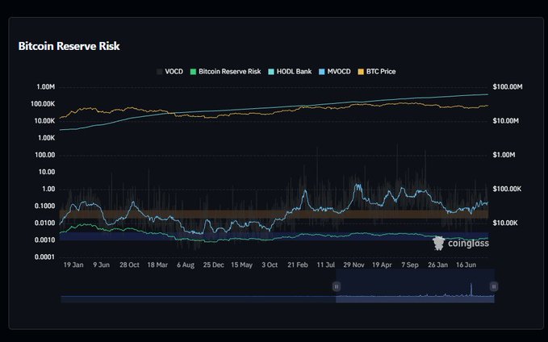Click the 28 Oct x-axis label

pyautogui.click(x=129, y=265)
